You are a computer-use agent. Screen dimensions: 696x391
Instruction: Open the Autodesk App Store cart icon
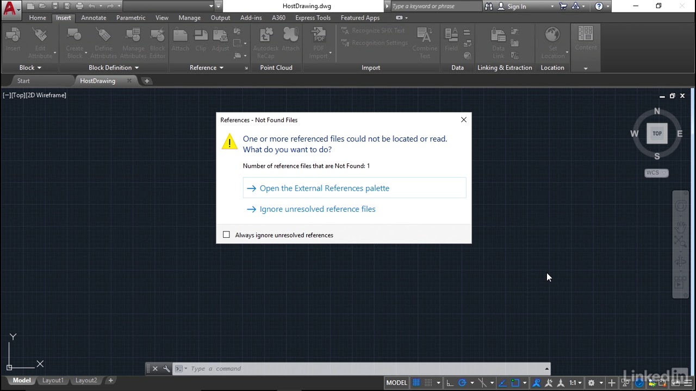tap(563, 7)
